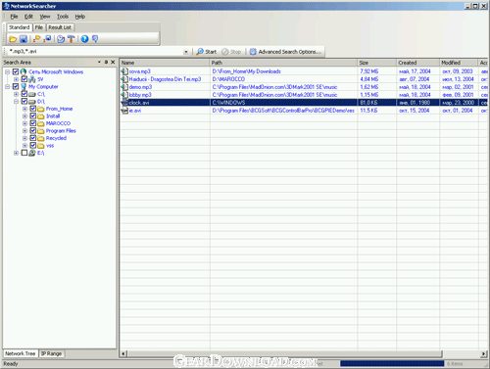
Task: Click the Recycled folder icon
Action: pos(41,138)
